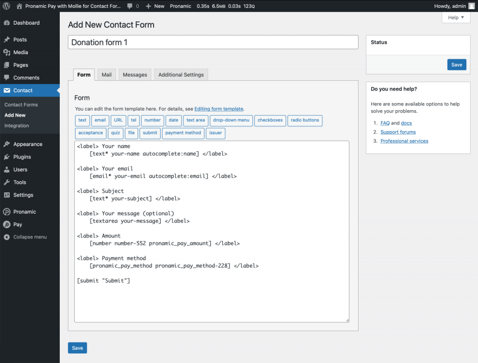The height and width of the screenshot is (363, 478).
Task: Insert a checkboxes tag
Action: (270, 120)
